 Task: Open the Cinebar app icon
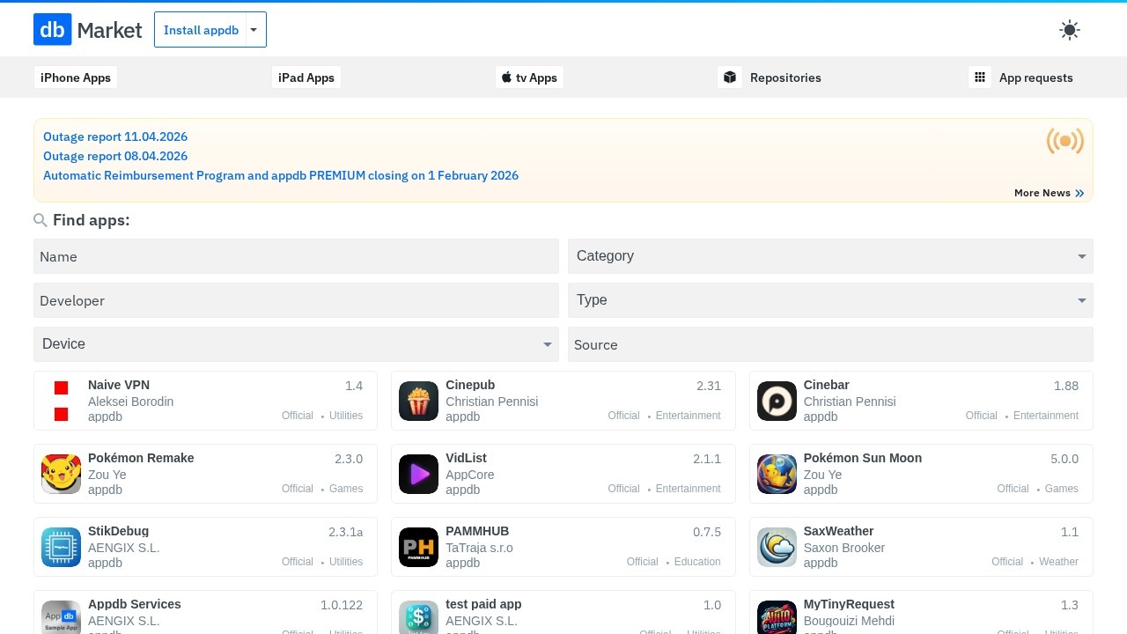click(x=777, y=401)
